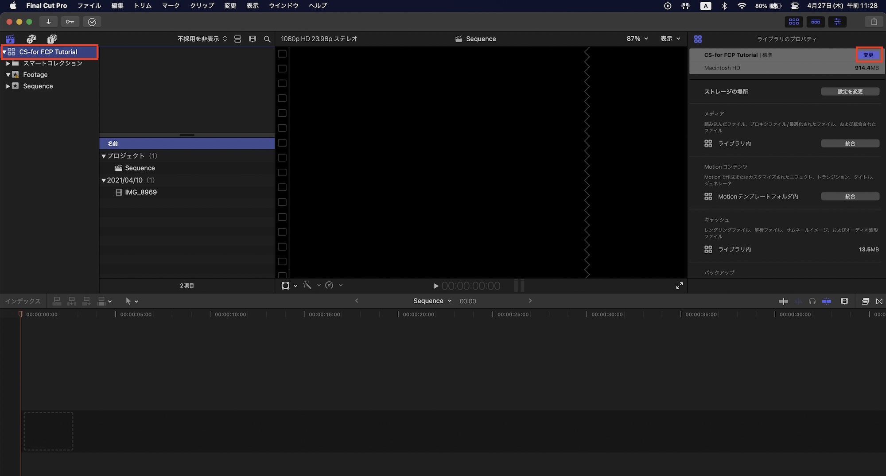Screen dimensions: 886x476
Task: Open the クリップ menu
Action: 202,6
